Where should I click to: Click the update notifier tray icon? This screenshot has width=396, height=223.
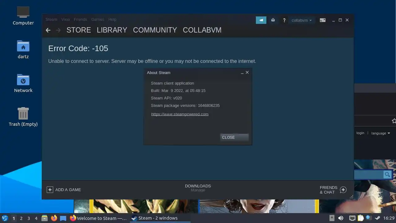click(x=368, y=218)
